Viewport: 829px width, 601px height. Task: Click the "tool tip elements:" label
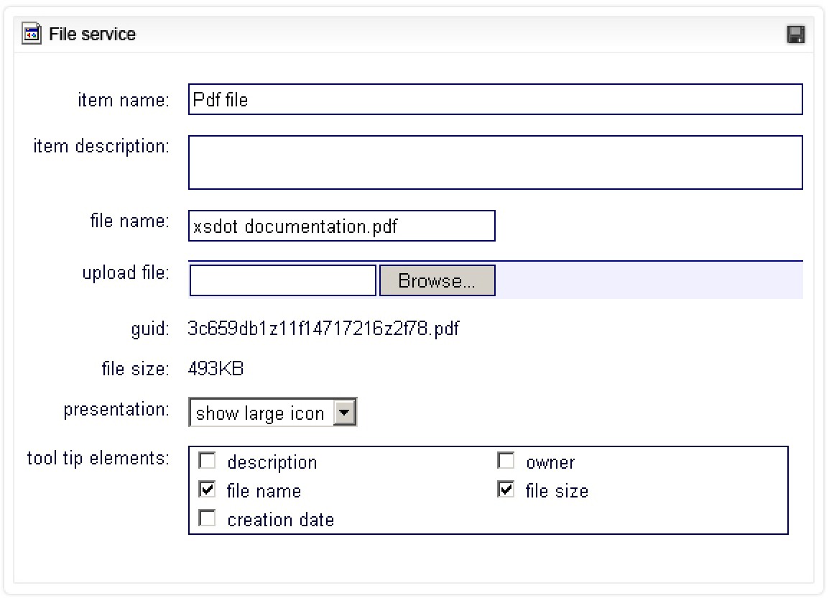[x=98, y=458]
